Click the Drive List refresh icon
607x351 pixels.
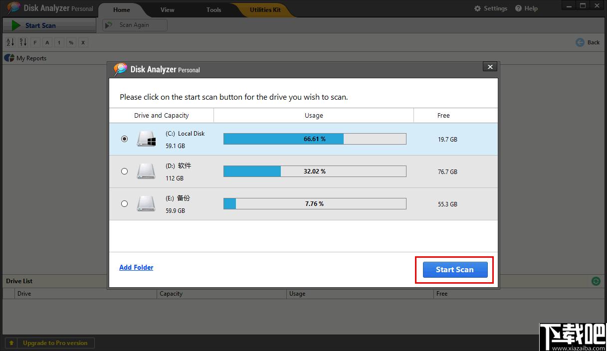pos(596,281)
